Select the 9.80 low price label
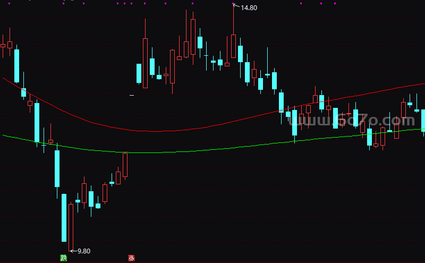 click(84, 251)
